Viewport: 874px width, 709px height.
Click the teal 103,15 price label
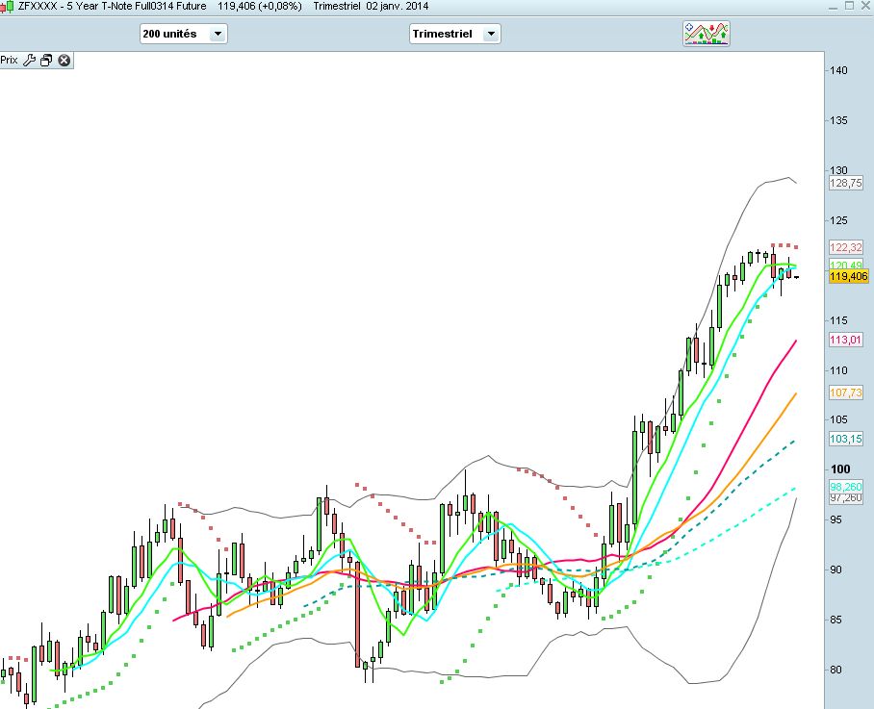844,439
